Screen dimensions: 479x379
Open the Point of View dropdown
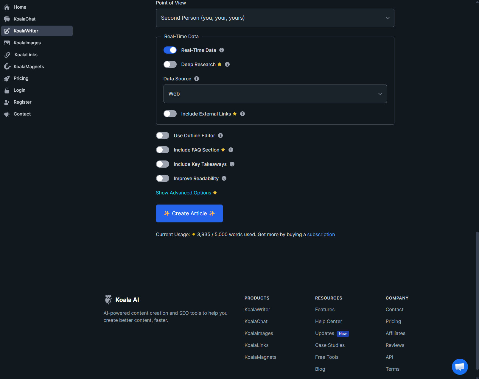[275, 18]
